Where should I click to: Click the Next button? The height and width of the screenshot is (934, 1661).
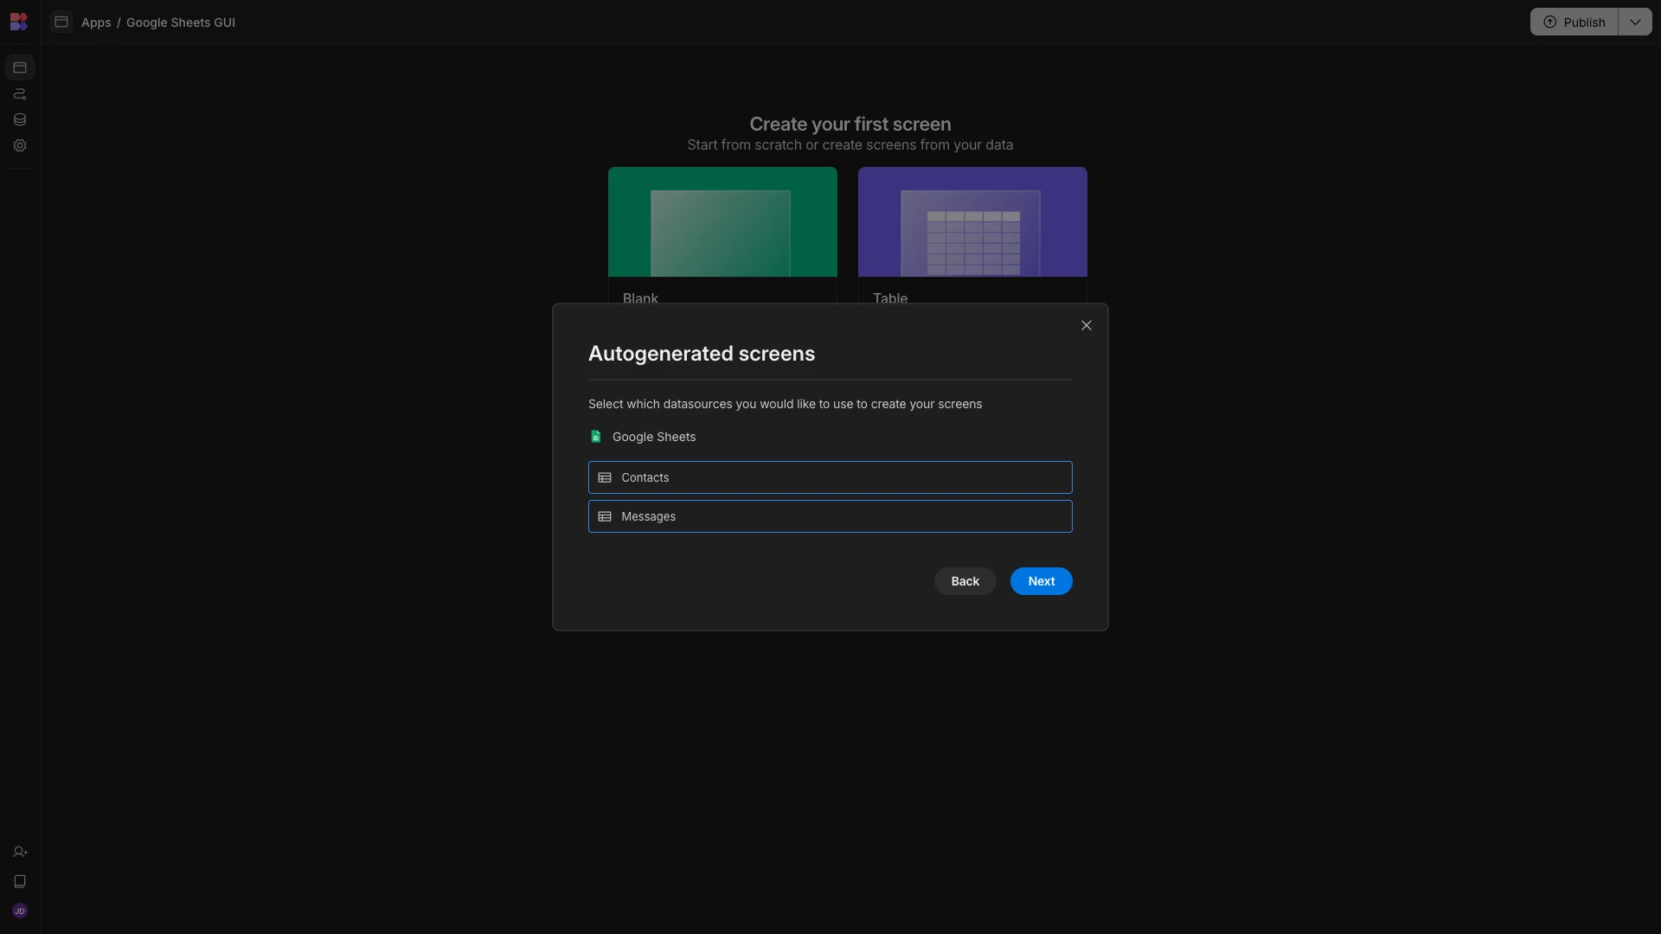click(x=1041, y=581)
